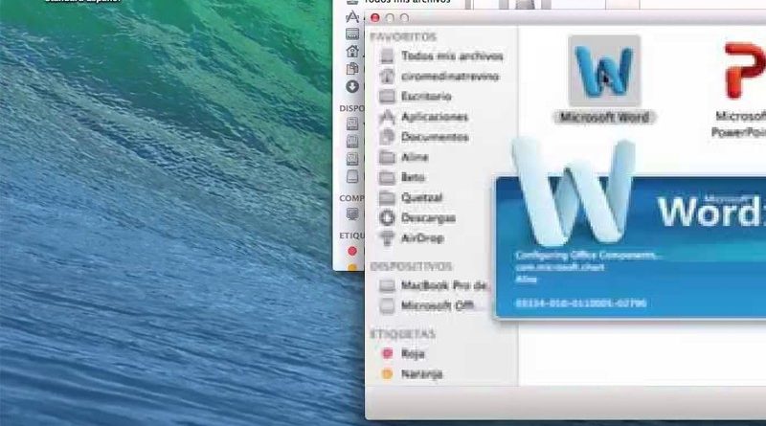Filter by the Naranja orange tag
The height and width of the screenshot is (426, 766).
click(x=420, y=373)
